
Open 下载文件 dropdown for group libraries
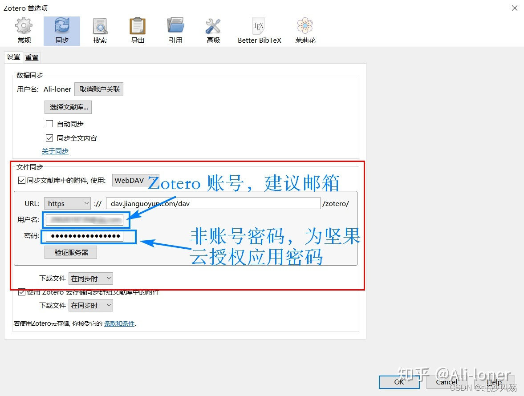pos(91,305)
